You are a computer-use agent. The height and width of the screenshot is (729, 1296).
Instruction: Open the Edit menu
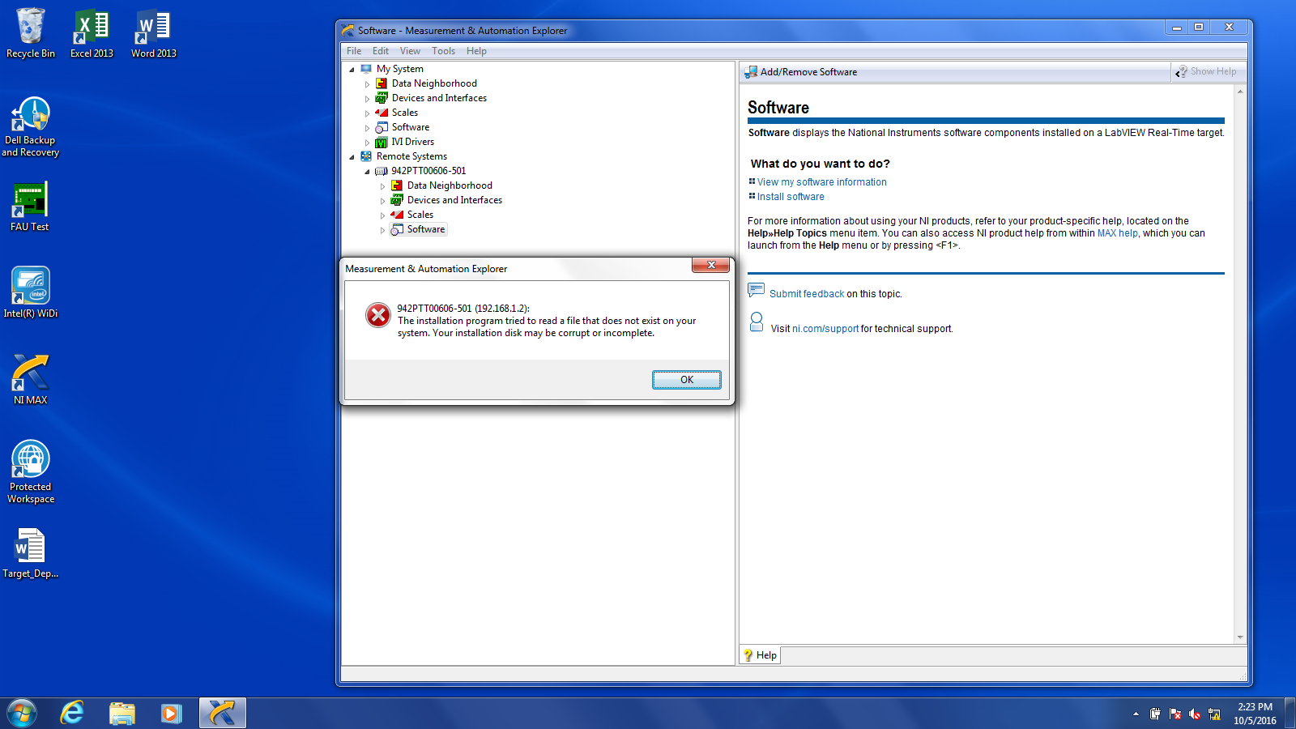click(x=381, y=51)
